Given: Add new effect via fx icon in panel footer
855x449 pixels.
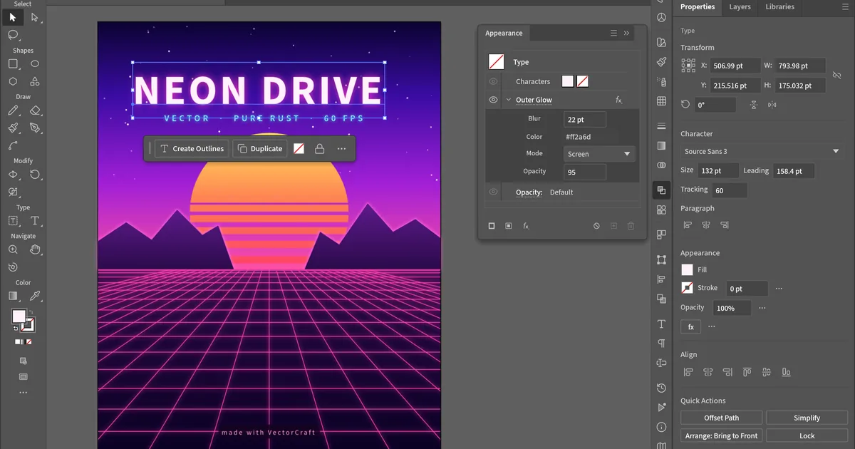Looking at the screenshot, I should pyautogui.click(x=526, y=226).
